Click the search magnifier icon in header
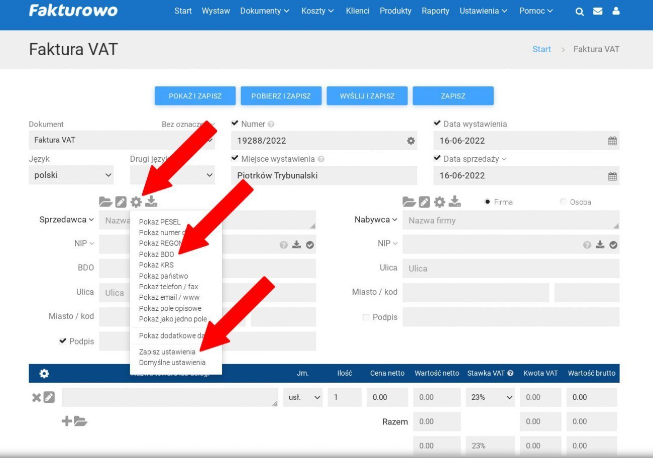The image size is (653, 458). pos(580,12)
